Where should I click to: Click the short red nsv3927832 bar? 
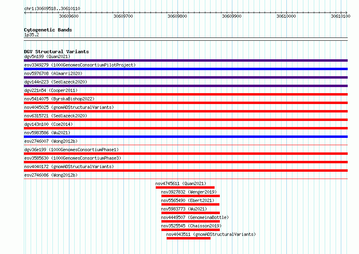190,196
